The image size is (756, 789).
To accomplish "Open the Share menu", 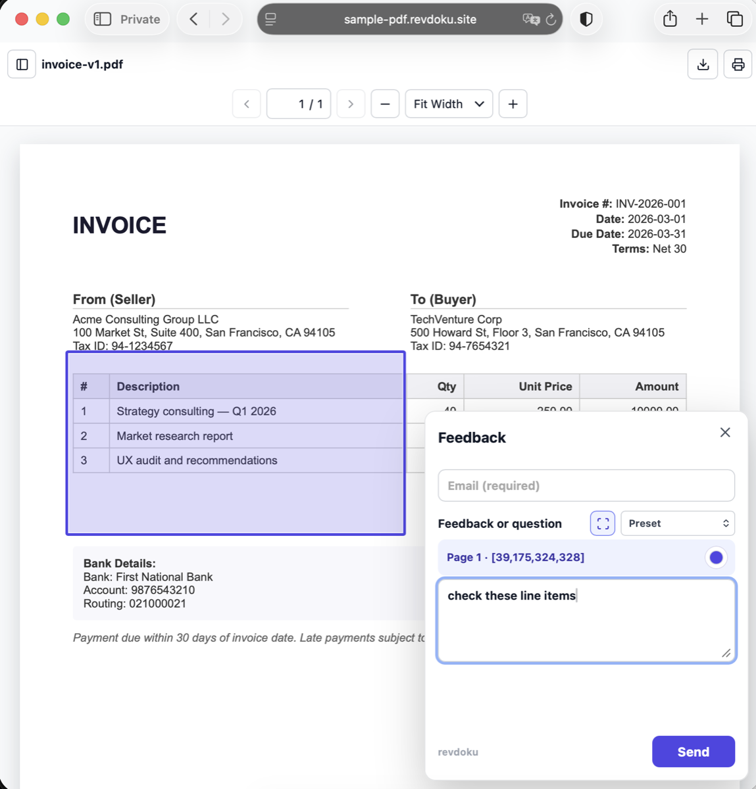I will coord(670,18).
